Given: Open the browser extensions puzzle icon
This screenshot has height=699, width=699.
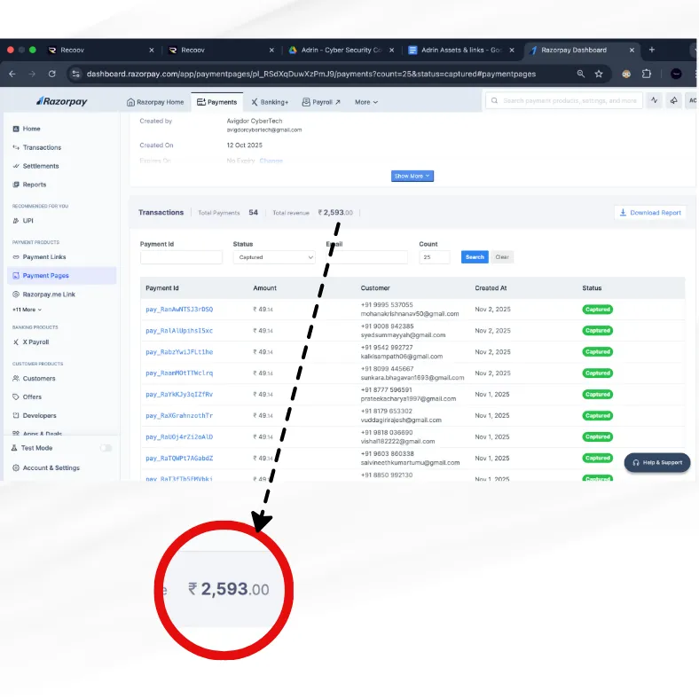Looking at the screenshot, I should coord(647,74).
